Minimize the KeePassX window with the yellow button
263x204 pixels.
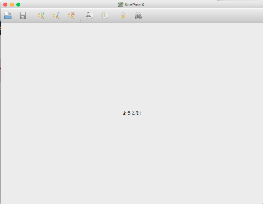point(12,5)
